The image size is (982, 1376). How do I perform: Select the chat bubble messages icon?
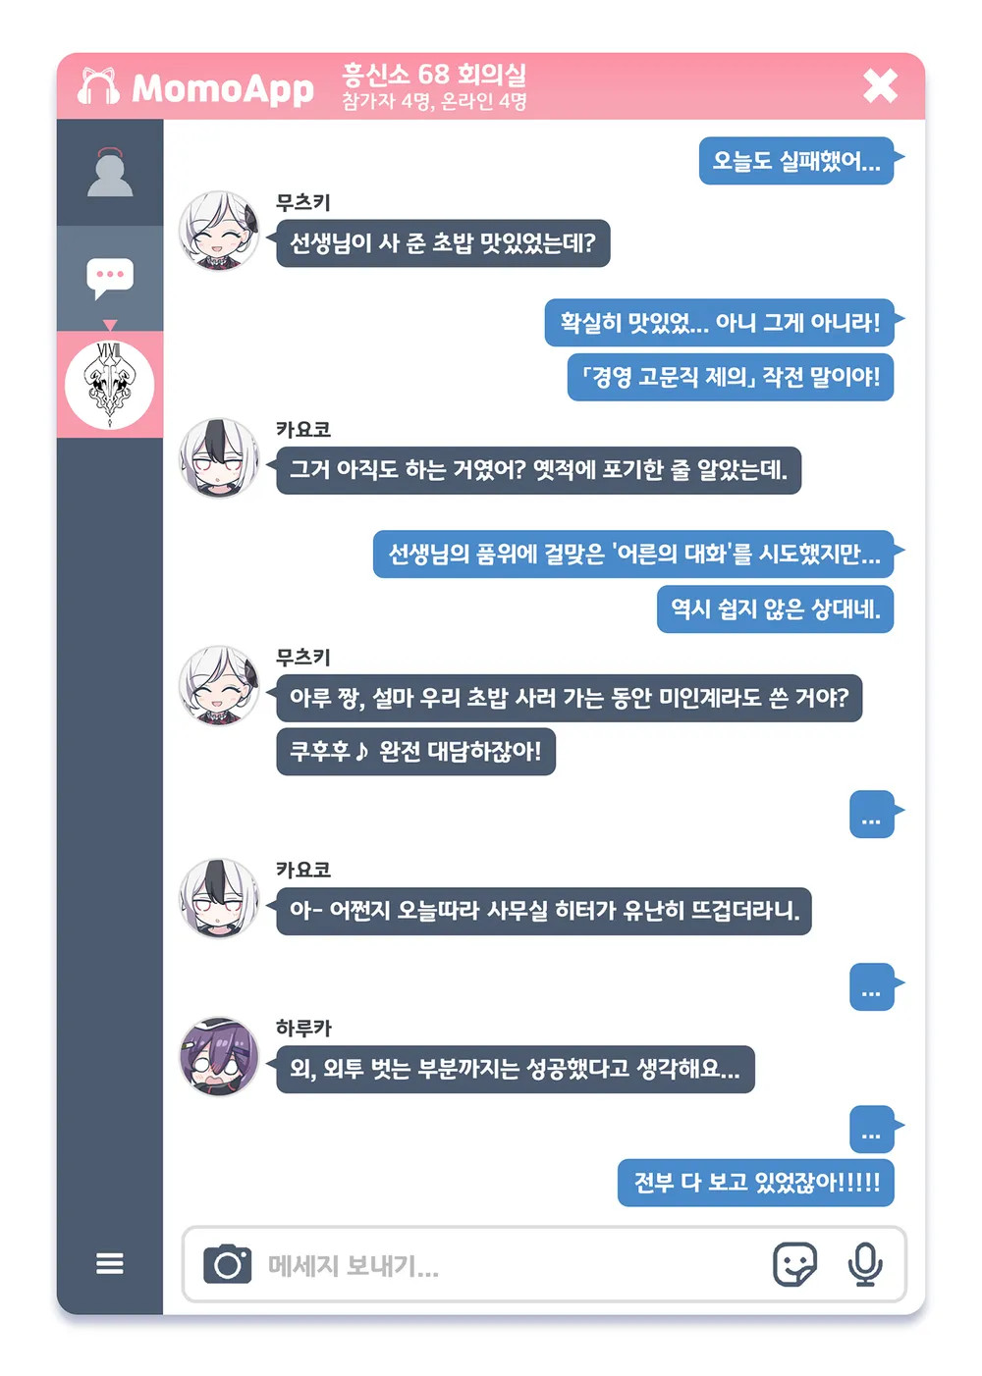(x=110, y=278)
